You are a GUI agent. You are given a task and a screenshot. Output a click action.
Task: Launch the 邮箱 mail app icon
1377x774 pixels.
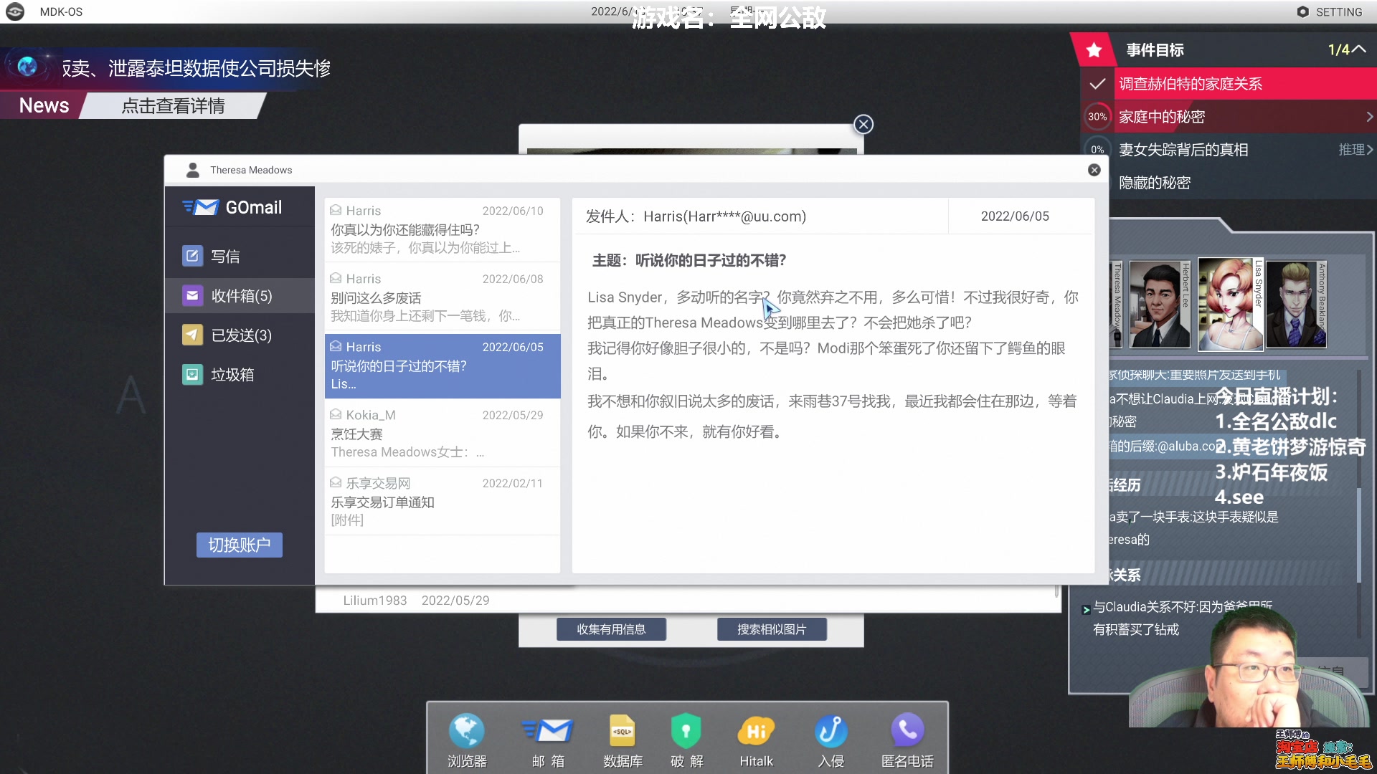coord(547,731)
